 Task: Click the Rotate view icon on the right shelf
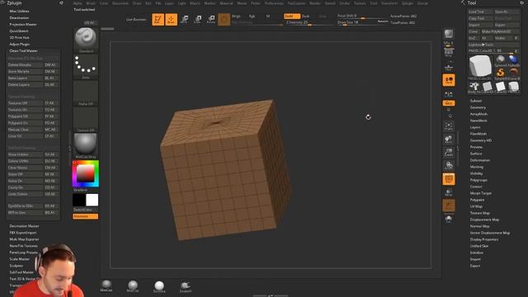(449, 166)
